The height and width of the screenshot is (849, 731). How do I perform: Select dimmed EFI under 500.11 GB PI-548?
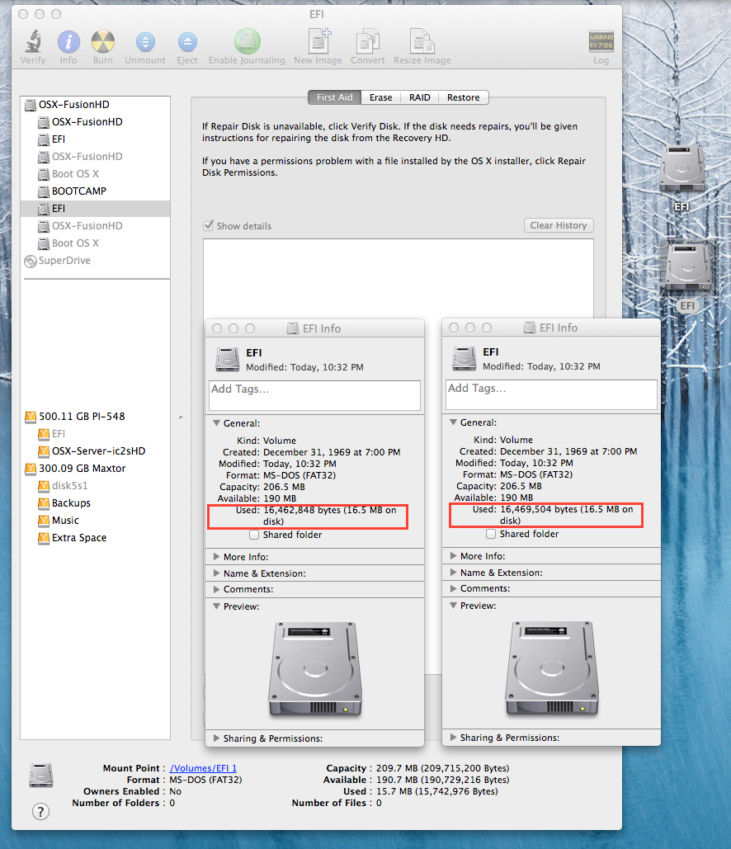pos(59,434)
